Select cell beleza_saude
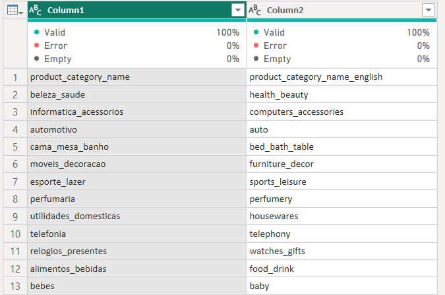 [136, 94]
